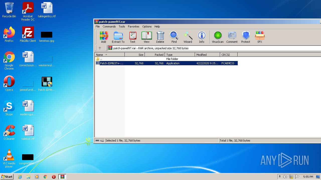
Task: Click the Start button
Action: pos(7,177)
